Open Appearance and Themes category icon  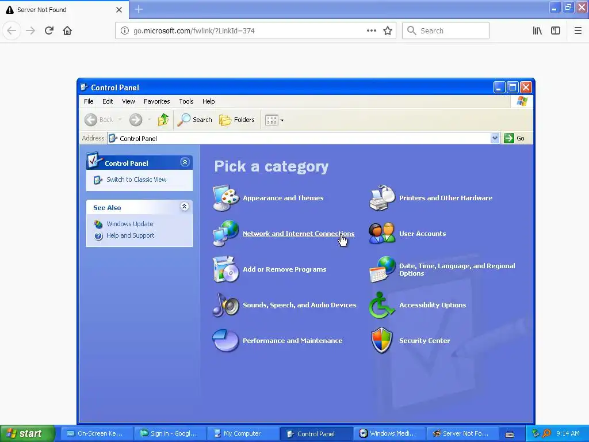coord(225,198)
